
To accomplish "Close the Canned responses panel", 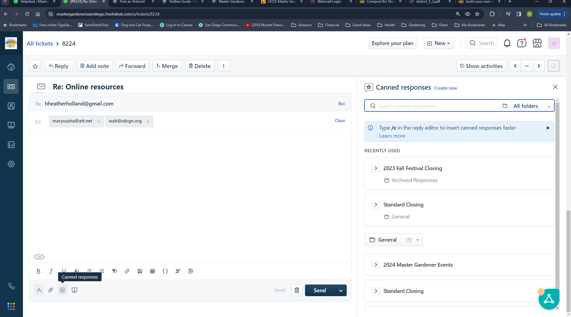I will click(x=555, y=87).
